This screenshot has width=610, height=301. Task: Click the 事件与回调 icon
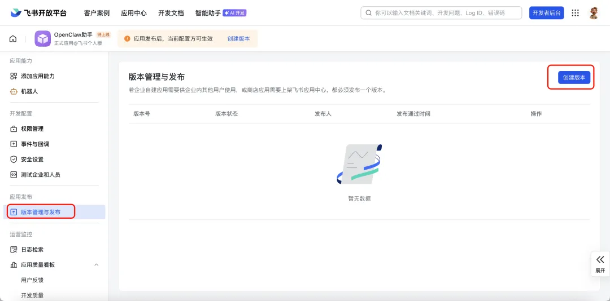click(x=14, y=144)
